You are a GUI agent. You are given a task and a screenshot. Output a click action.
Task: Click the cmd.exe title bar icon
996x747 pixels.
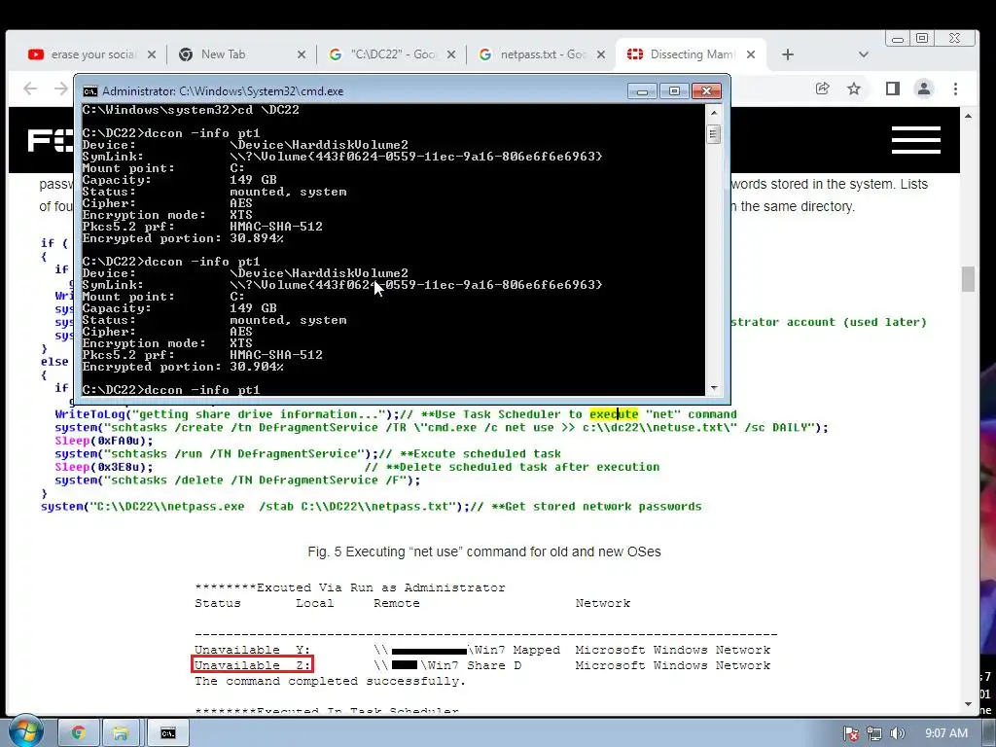(x=90, y=91)
